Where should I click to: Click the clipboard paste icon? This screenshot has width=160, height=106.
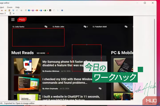pyautogui.click(x=9, y=10)
